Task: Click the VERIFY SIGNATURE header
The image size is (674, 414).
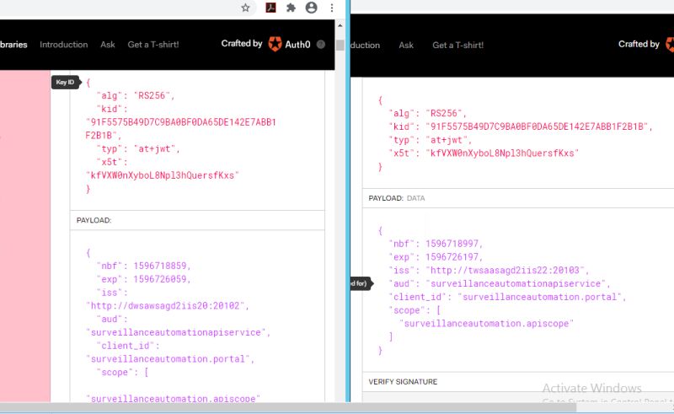Action: (x=403, y=382)
